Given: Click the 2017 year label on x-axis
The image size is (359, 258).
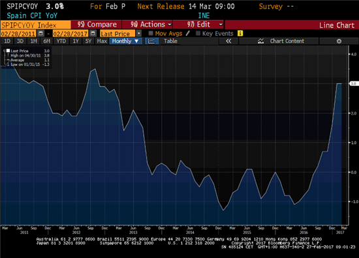Looking at the screenshot, I should [x=340, y=233].
